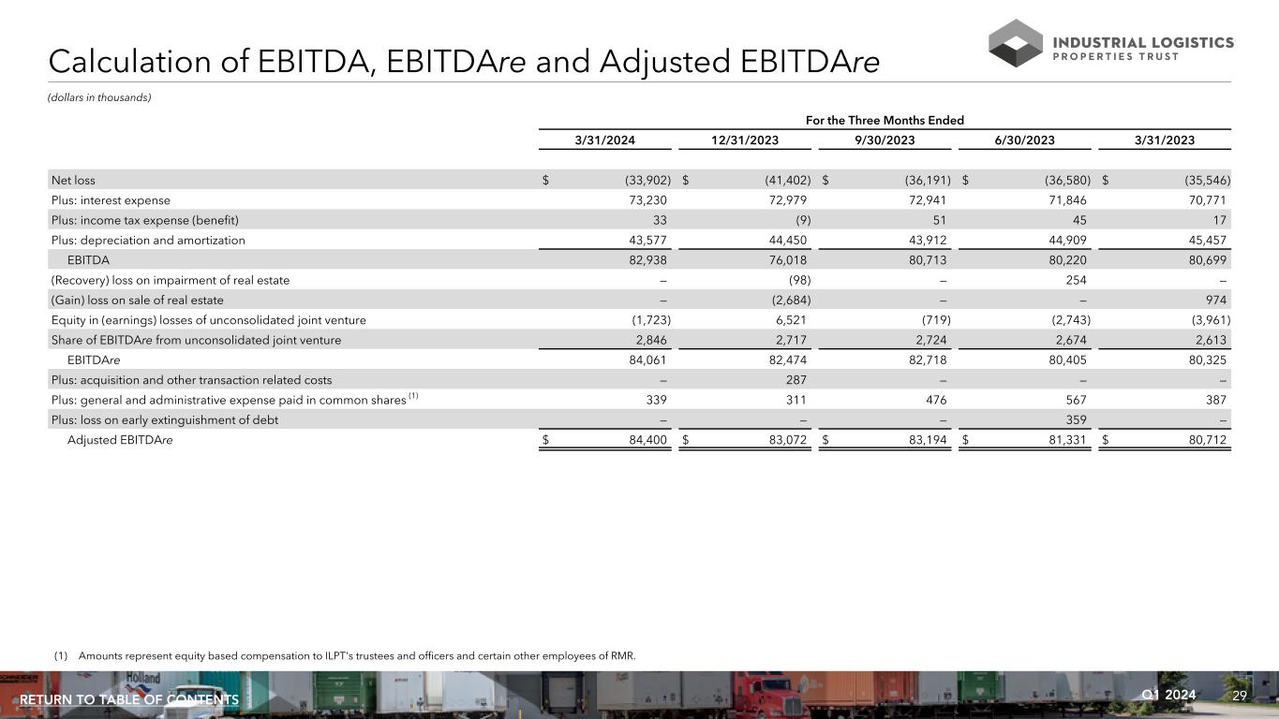1279x719 pixels.
Task: Click the "EBITDAre" subtotal row label
Action: [x=94, y=359]
